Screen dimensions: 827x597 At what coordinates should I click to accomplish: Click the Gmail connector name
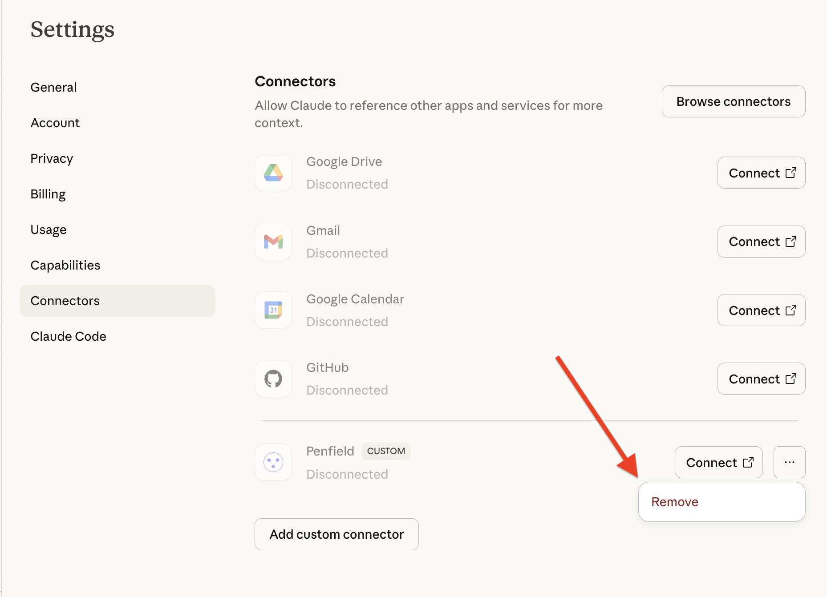click(x=323, y=230)
